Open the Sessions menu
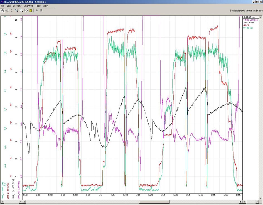Screen dimensions: 263x205 [17, 6]
